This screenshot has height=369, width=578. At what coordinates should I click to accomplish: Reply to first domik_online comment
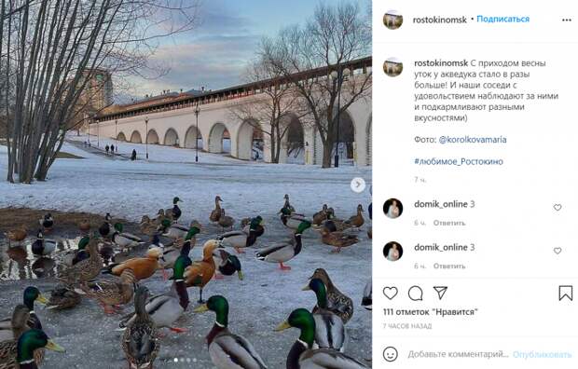(449, 223)
